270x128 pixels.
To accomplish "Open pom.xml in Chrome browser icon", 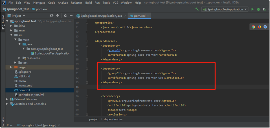I will point(253,27).
